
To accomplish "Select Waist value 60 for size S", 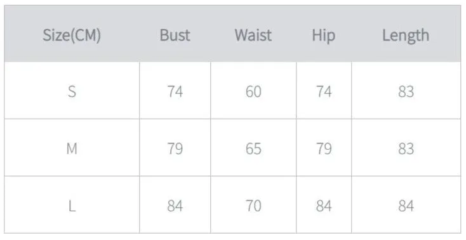I will click(253, 91).
